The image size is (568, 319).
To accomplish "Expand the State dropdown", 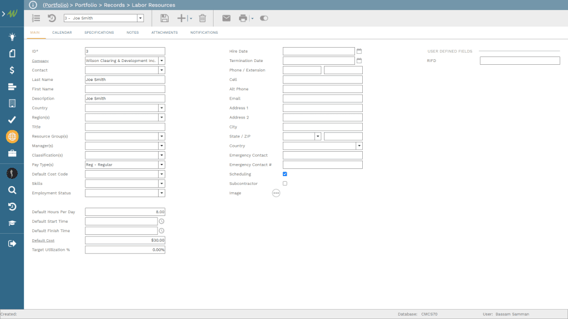I will 318,136.
